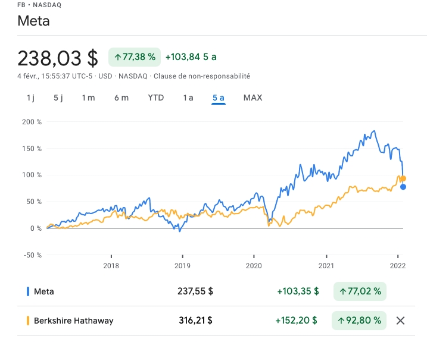Select the 5 a time range tab

219,98
